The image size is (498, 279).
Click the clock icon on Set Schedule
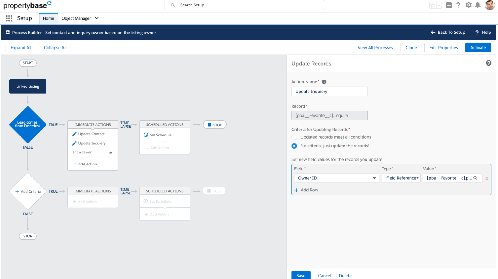click(x=146, y=135)
